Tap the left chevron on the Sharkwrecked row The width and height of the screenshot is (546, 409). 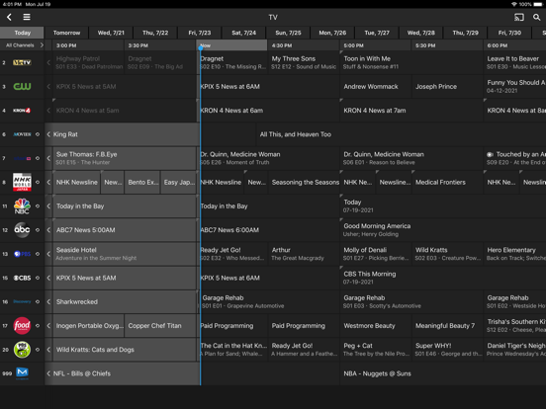[x=48, y=301]
